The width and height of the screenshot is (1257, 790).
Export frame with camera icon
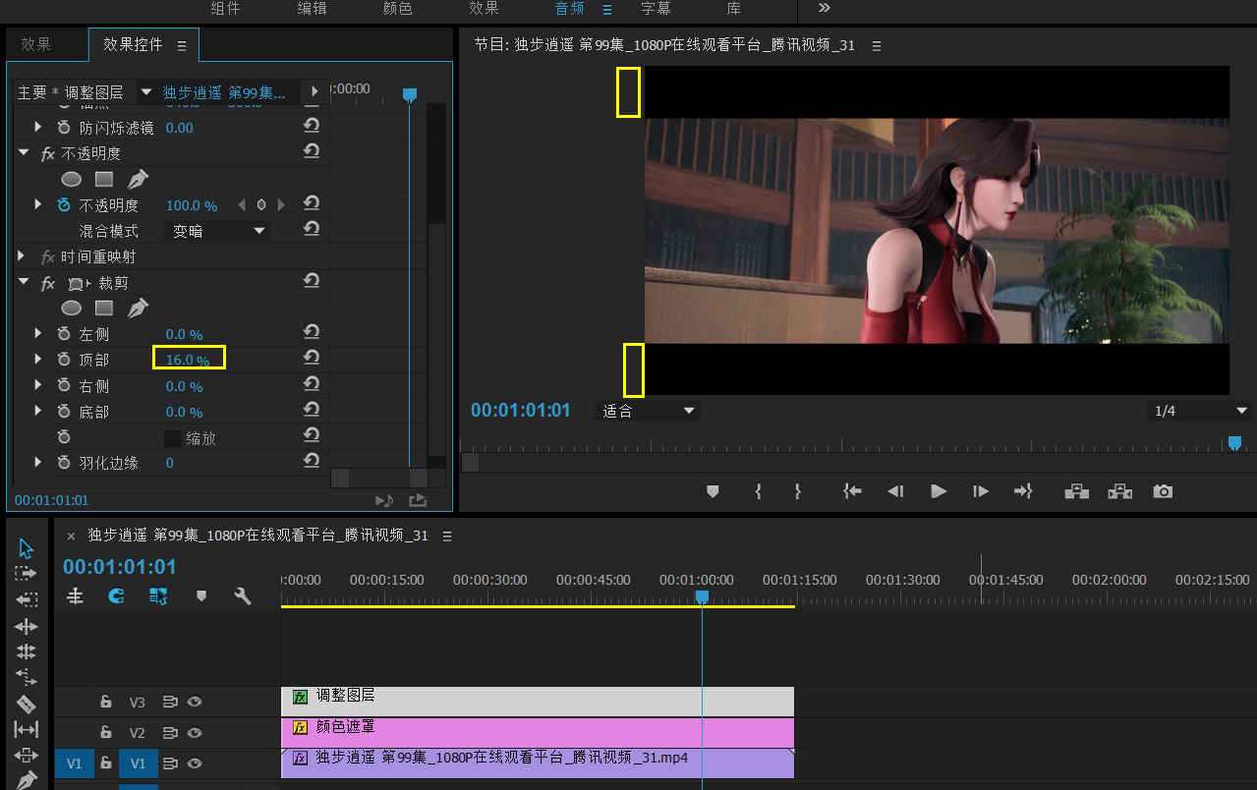tap(1163, 491)
